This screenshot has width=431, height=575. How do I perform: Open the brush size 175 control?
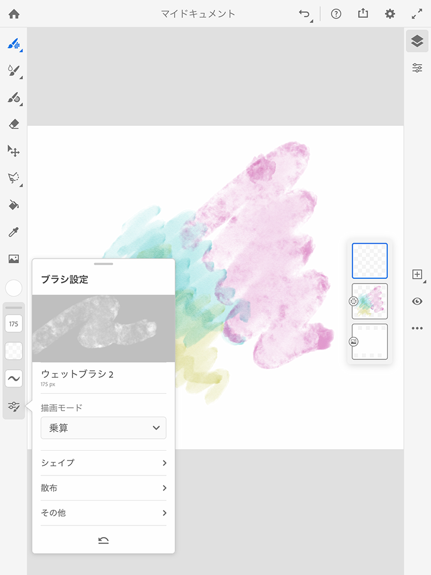point(14,324)
